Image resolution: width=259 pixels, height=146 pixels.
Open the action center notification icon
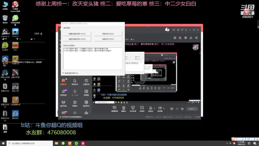pyautogui.click(x=255, y=143)
